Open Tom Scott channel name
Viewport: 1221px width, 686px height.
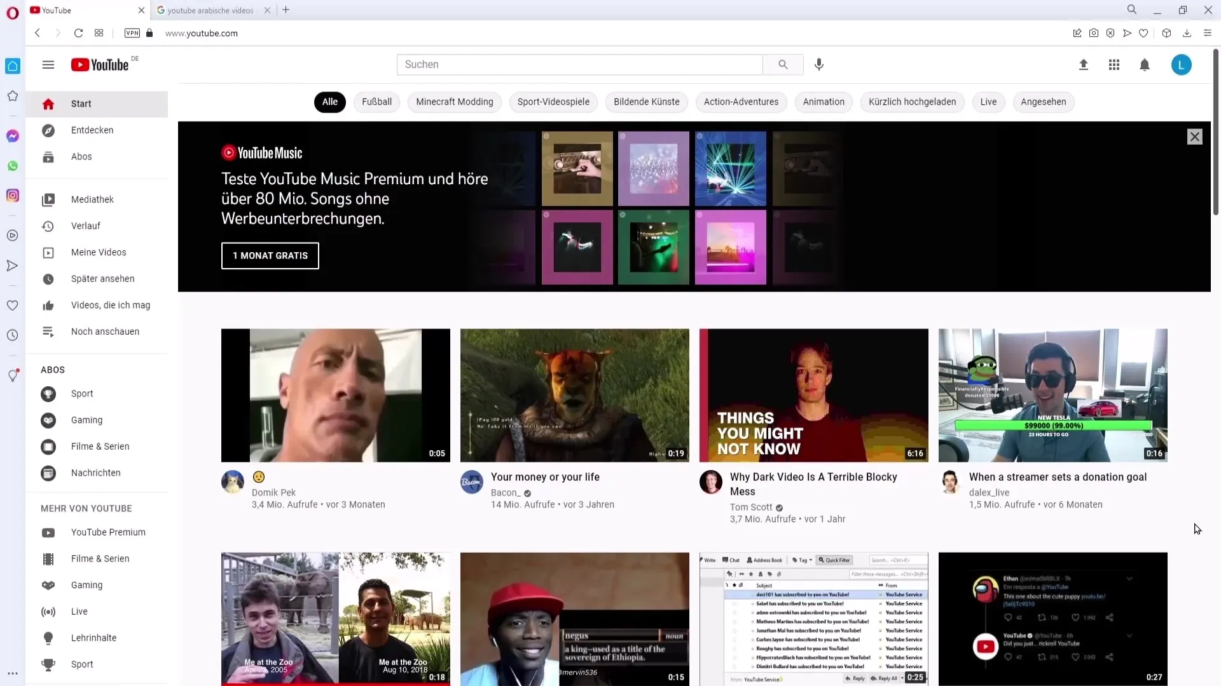751,508
